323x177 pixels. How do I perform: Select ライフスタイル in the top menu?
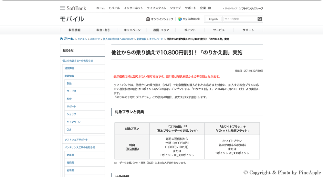point(156,8)
